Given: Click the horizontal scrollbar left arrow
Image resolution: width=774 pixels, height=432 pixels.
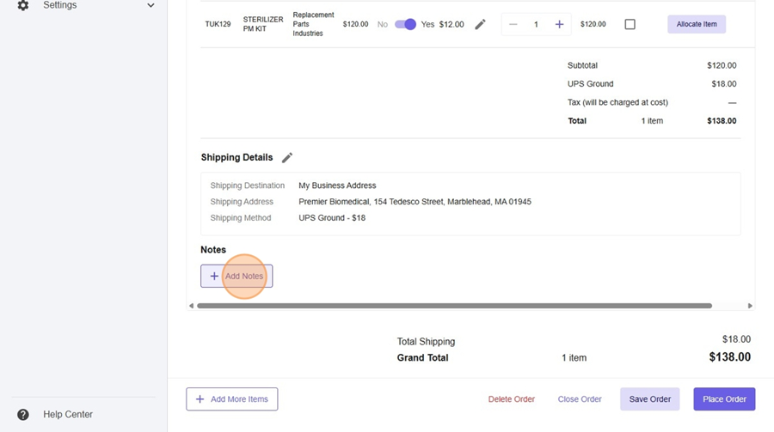Looking at the screenshot, I should pyautogui.click(x=191, y=306).
